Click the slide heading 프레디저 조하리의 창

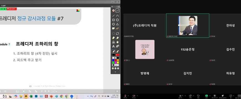37,44
